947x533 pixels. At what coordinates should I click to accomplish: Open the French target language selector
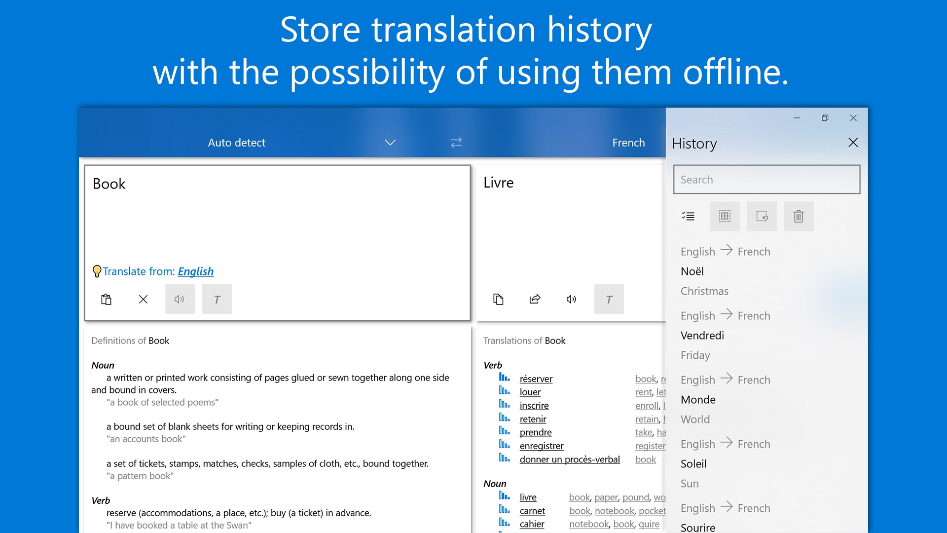click(628, 143)
